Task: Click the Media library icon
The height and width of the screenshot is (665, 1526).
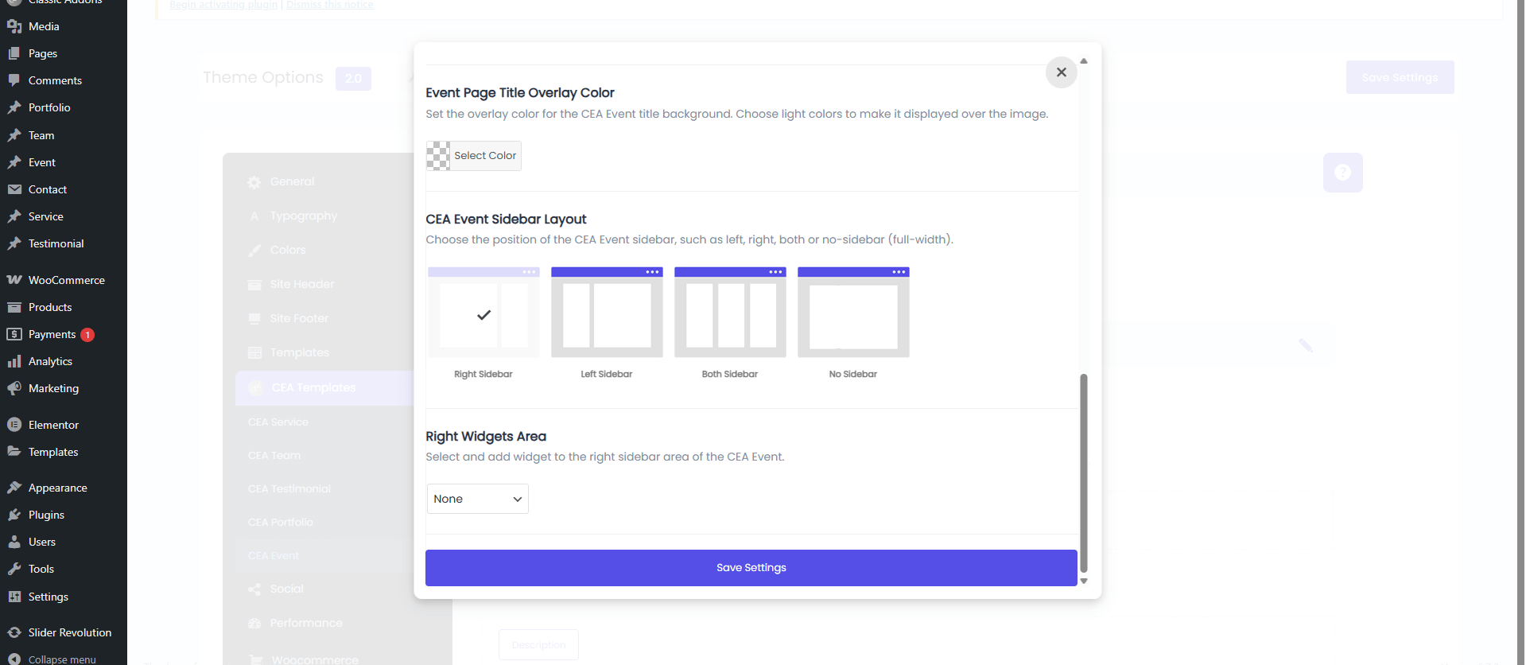Action: (14, 26)
